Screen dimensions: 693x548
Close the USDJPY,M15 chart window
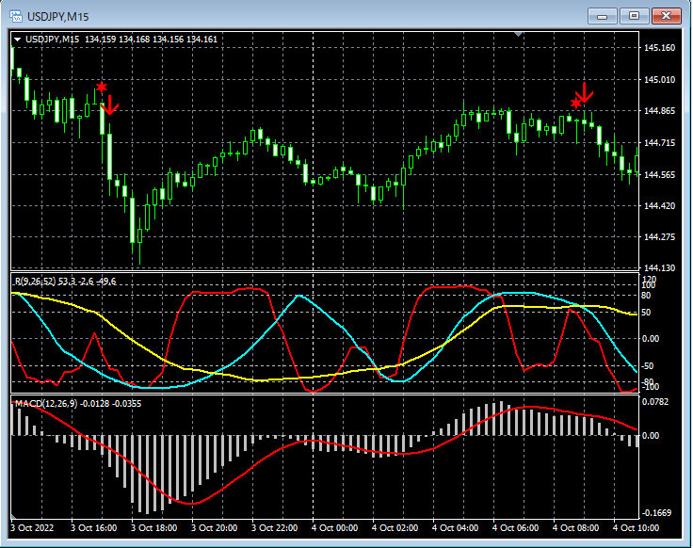point(666,16)
